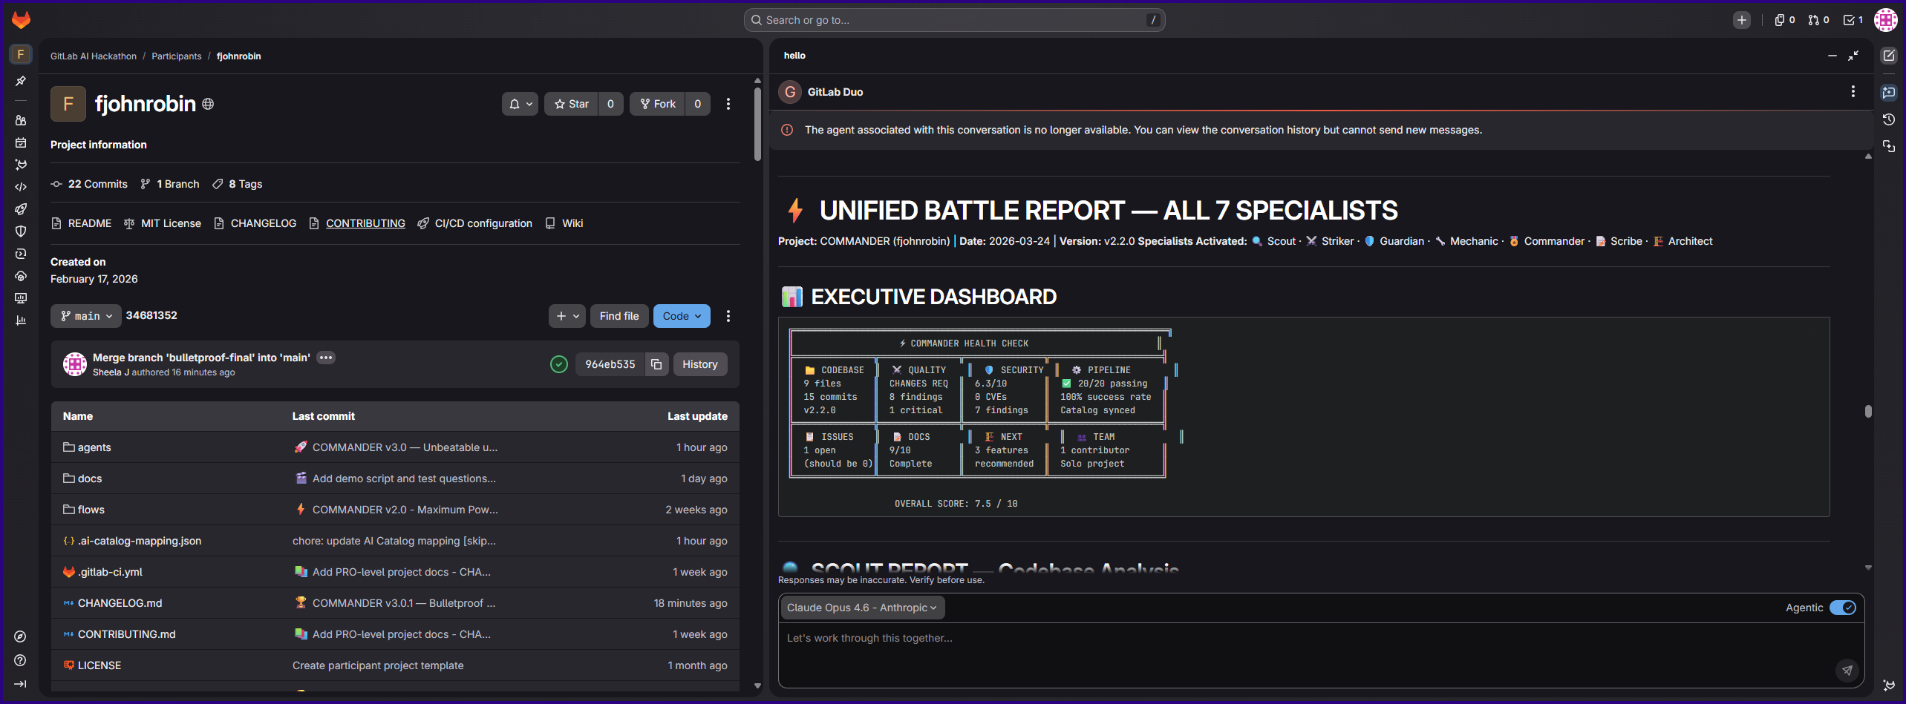This screenshot has width=1906, height=704.
Task: Open the .gitlab-ci.yml file
Action: tap(110, 572)
